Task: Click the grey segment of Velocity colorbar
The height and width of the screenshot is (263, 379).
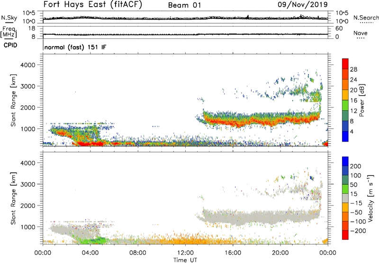Action: [x=345, y=198]
